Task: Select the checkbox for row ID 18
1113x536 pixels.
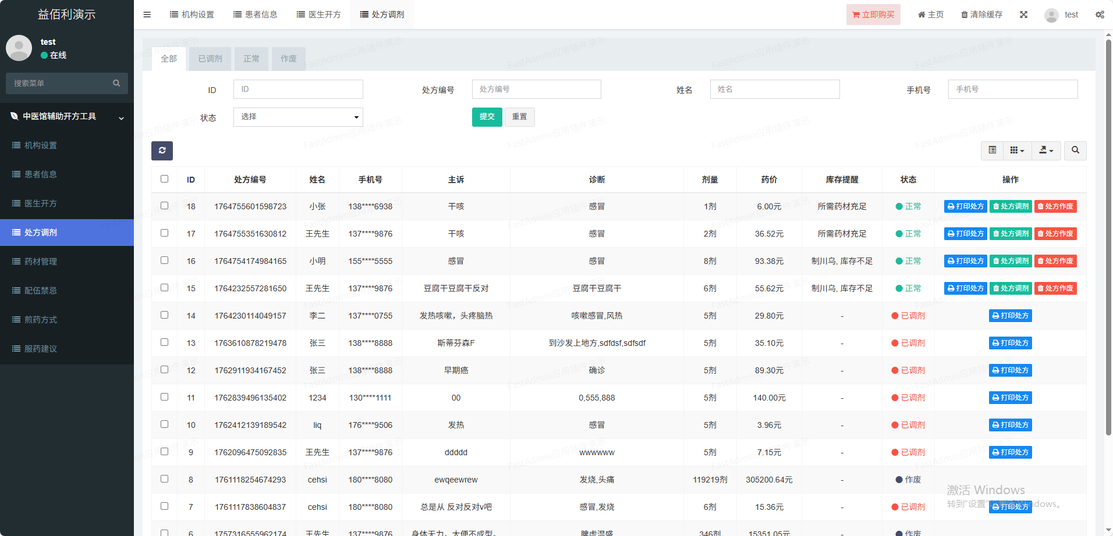Action: pyautogui.click(x=164, y=206)
